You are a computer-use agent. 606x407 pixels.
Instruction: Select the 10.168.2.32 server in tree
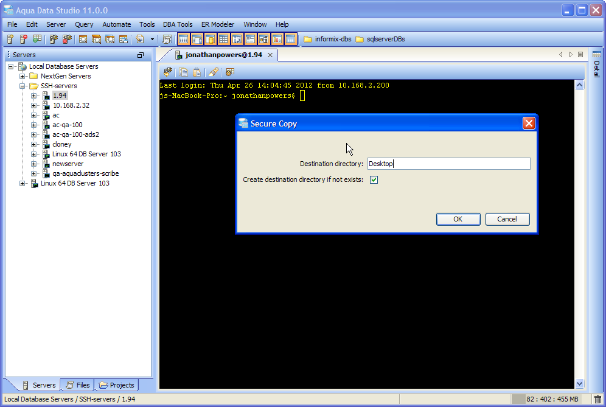[x=71, y=105]
